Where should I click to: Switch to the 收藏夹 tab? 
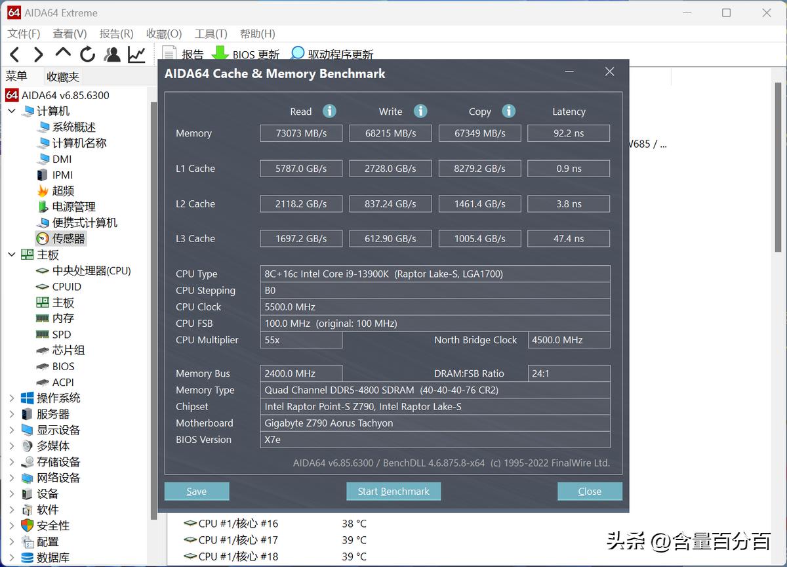(x=62, y=76)
